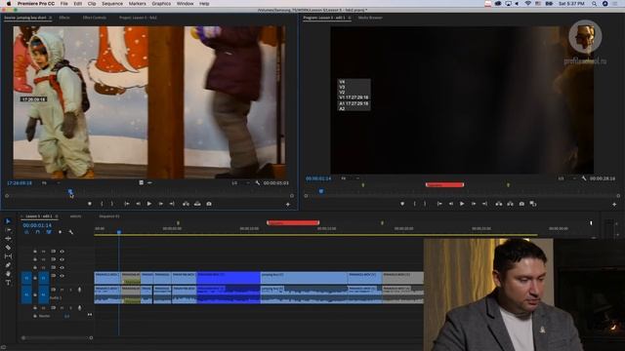The image size is (625, 351).
Task: Open the Program monitor button editor plus icon
Action: [x=614, y=204]
